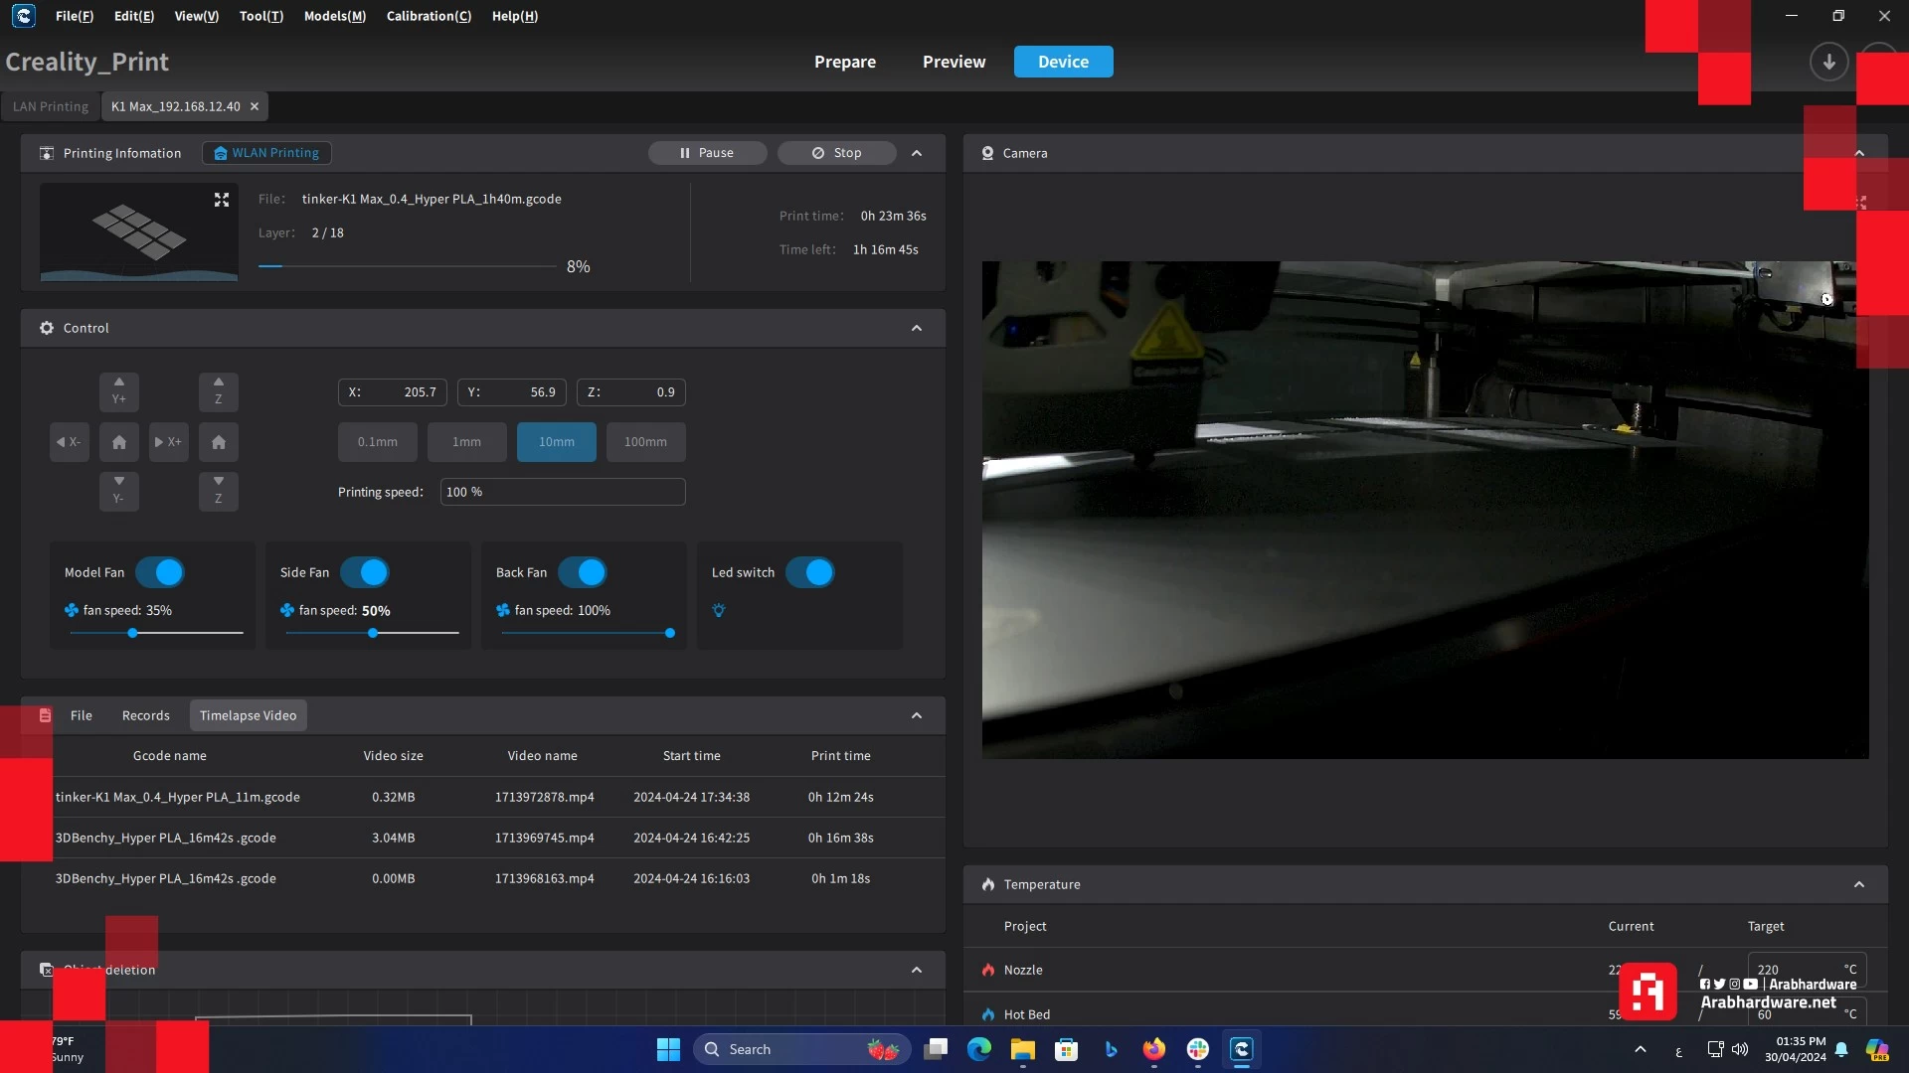
Task: Open the Help(H) menu
Action: click(x=515, y=16)
